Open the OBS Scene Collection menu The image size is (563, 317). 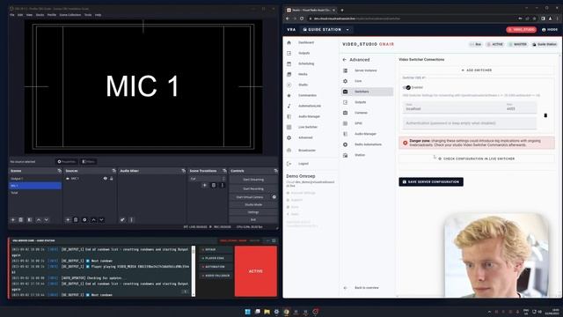[x=70, y=15]
